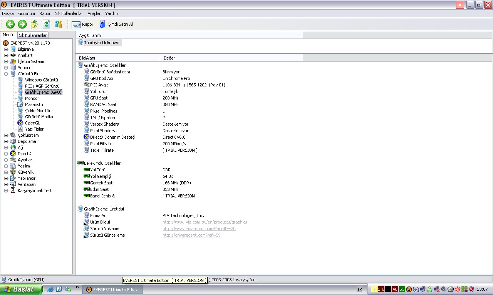Open the Yardım menu
Image resolution: width=493 pixels, height=295 pixels.
[x=111, y=13]
